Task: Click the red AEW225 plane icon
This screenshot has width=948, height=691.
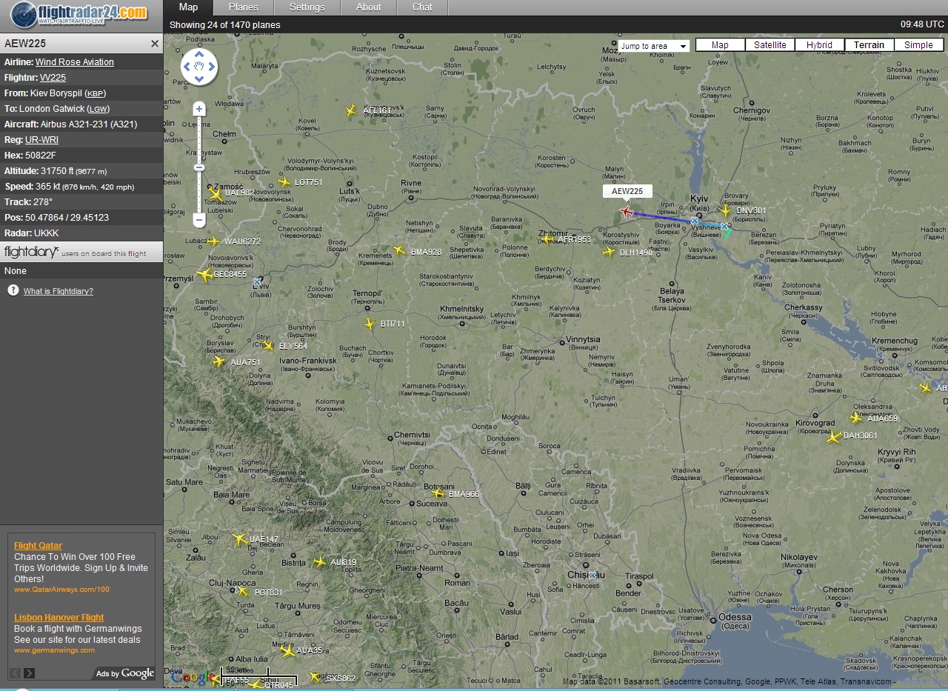Action: 627,213
